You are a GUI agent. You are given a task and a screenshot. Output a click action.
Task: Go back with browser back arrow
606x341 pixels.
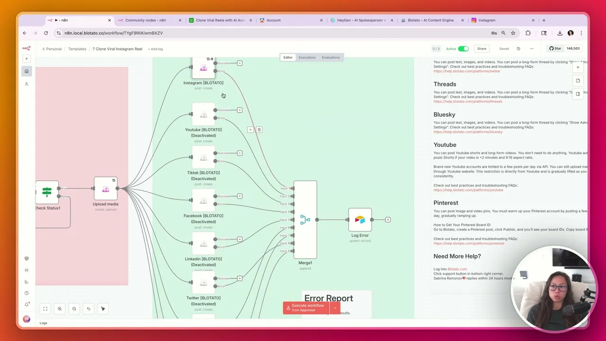[25, 33]
